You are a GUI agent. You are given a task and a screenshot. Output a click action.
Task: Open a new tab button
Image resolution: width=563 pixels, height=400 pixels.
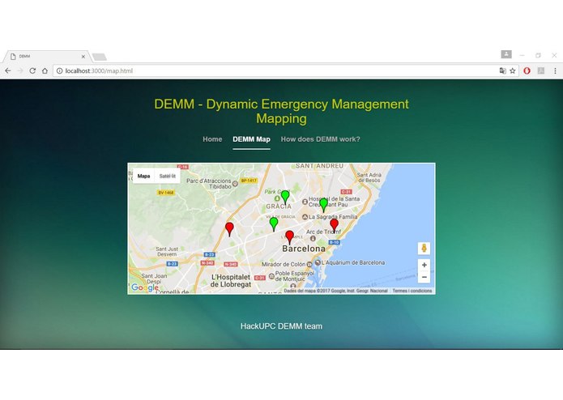coord(100,57)
